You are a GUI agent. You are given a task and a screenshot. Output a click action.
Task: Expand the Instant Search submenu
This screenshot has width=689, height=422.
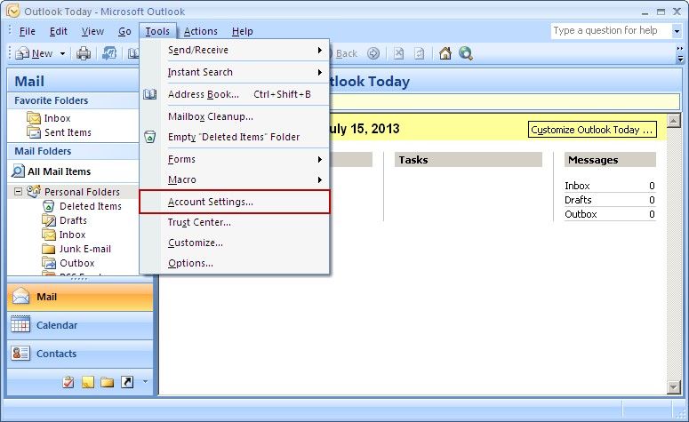[x=234, y=72]
